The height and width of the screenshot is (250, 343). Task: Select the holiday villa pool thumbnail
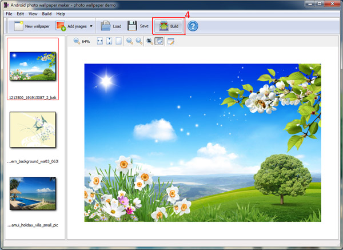33,196
